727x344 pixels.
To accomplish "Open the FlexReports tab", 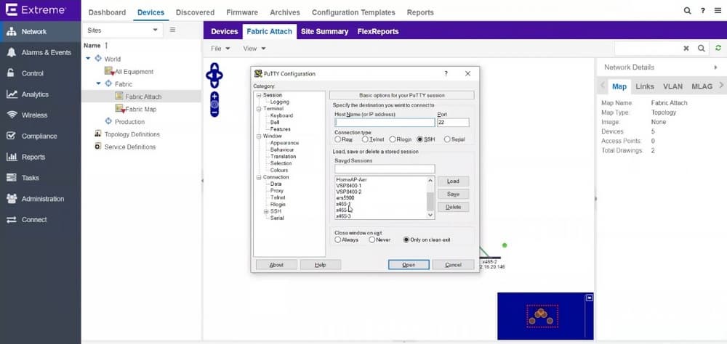I will pyautogui.click(x=378, y=31).
